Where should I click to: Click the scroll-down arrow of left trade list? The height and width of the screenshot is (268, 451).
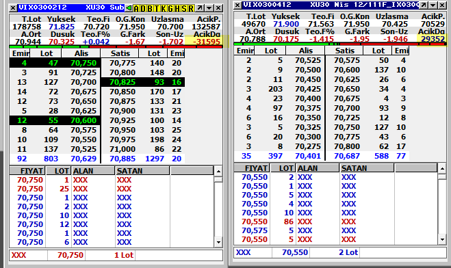(218, 242)
